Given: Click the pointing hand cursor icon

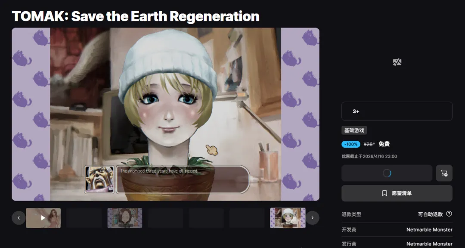Looking at the screenshot, I should pyautogui.click(x=212, y=149).
